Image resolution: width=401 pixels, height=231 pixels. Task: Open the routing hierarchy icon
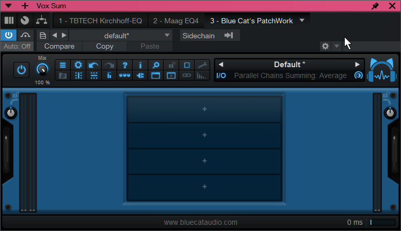pos(41,21)
